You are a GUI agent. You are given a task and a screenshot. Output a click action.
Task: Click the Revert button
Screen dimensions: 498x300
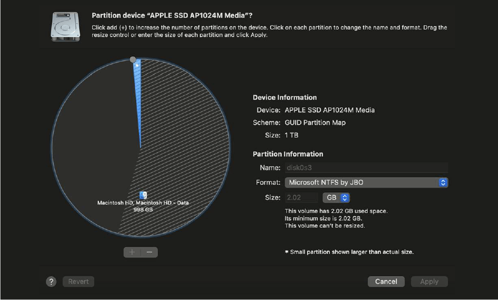(x=79, y=282)
